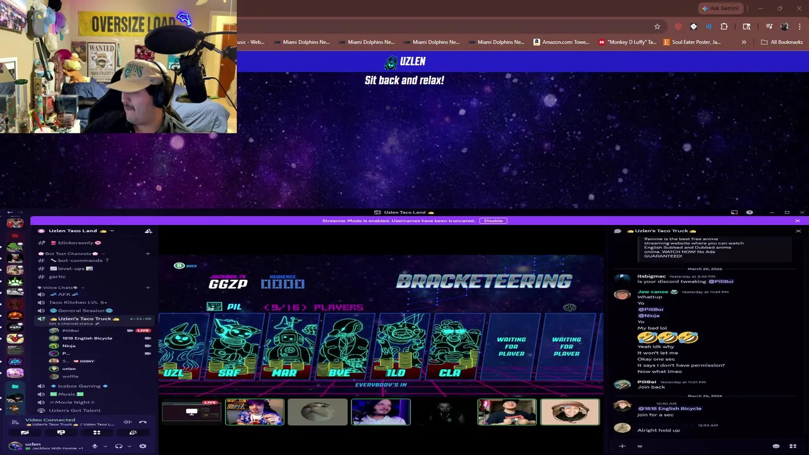Open the emoji picker in chat
Viewport: 809px width, 455px height.
pos(776,446)
